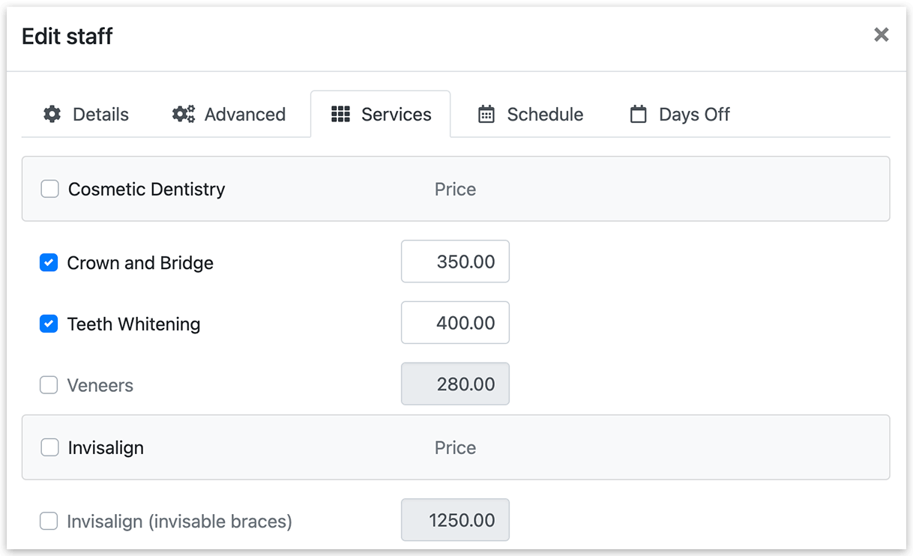The height and width of the screenshot is (556, 913).
Task: Click the grid icon beside Services
Action: click(340, 114)
